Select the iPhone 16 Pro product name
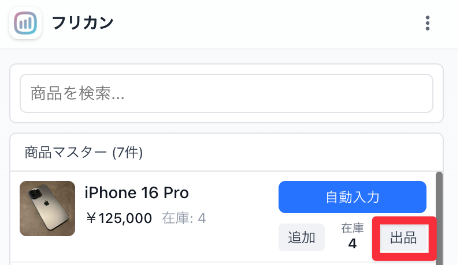Image resolution: width=460 pixels, height=265 pixels. pyautogui.click(x=136, y=192)
